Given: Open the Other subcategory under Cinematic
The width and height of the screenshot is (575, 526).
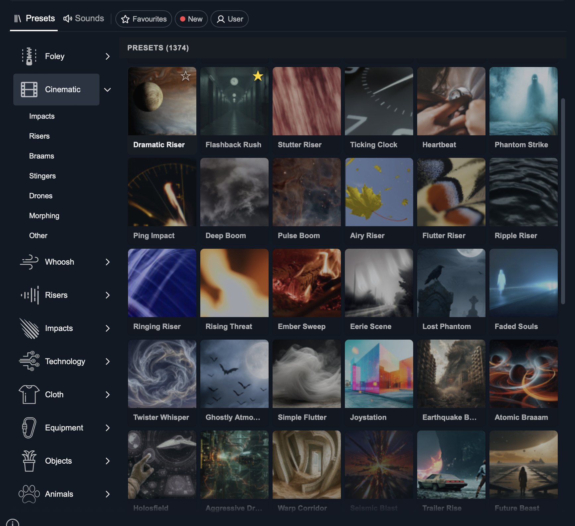Looking at the screenshot, I should (38, 235).
